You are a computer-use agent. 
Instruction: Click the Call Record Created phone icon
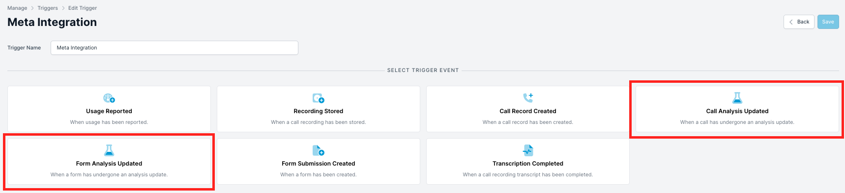528,97
